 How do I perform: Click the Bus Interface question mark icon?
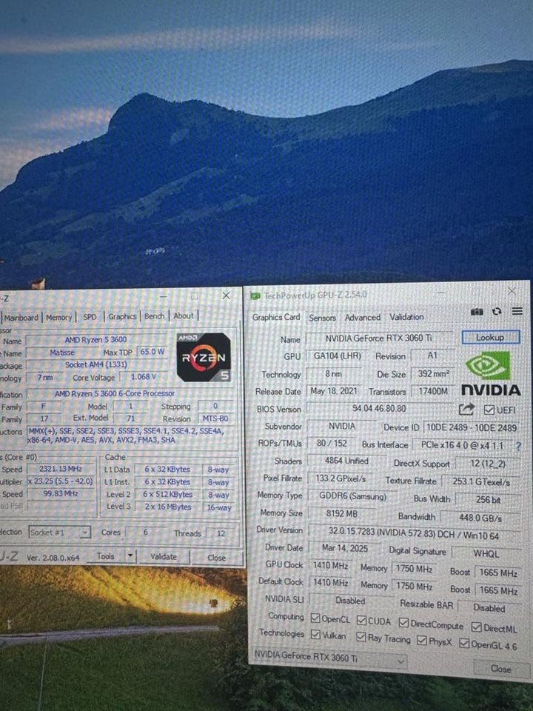click(x=518, y=446)
